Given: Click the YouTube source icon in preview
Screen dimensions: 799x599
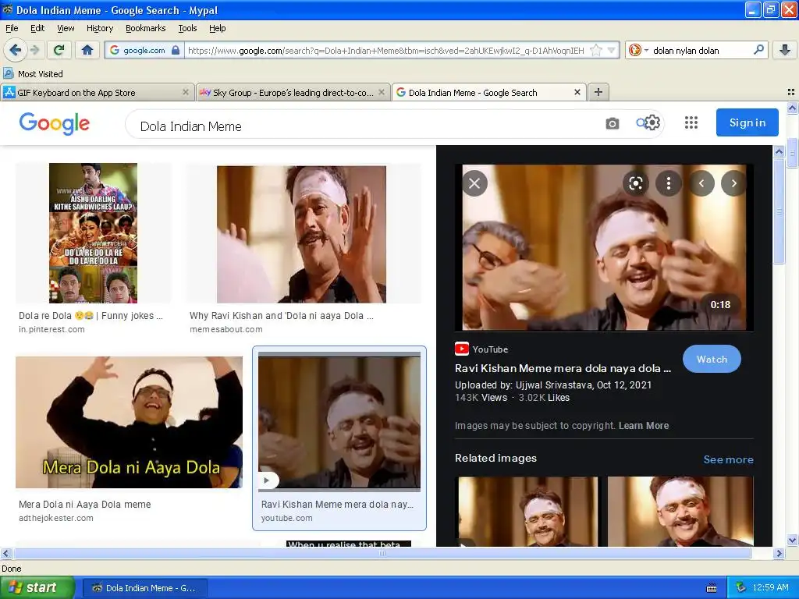Looking at the screenshot, I should coord(462,349).
